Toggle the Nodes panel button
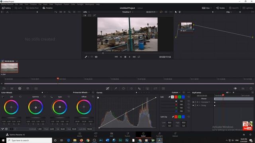 (220, 8)
